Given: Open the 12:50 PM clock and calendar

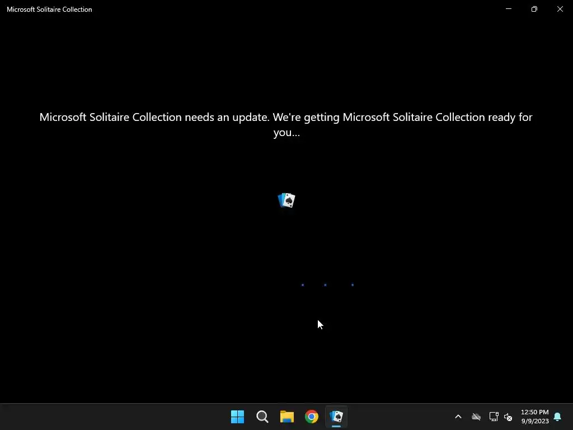Looking at the screenshot, I should [534, 417].
